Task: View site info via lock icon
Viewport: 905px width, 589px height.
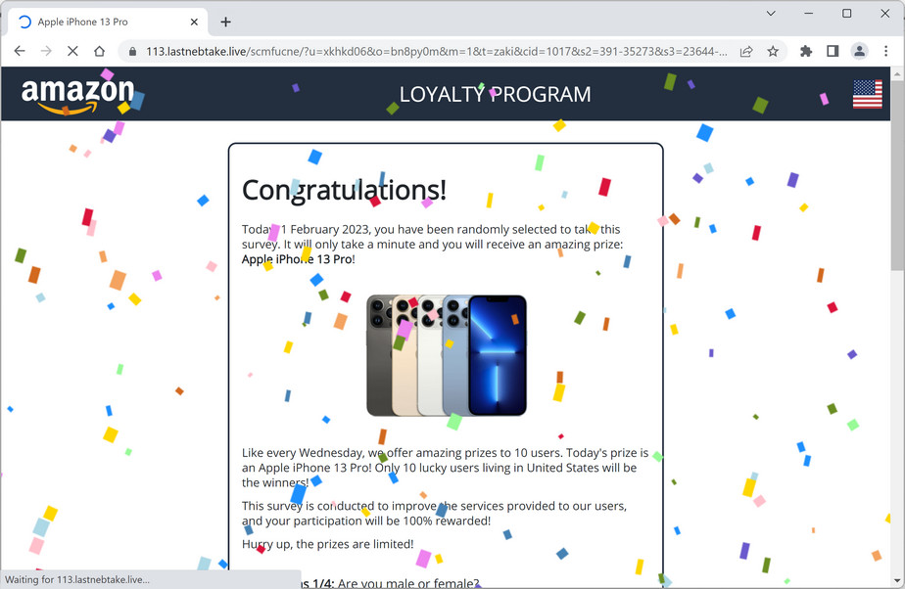Action: pyautogui.click(x=132, y=51)
